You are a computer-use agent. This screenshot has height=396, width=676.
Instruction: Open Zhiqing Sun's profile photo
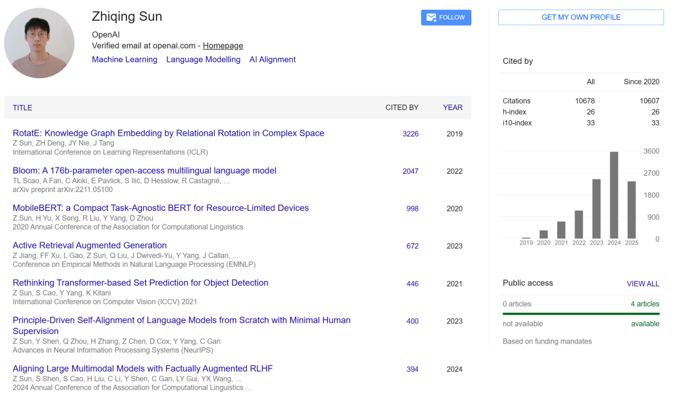pos(39,43)
